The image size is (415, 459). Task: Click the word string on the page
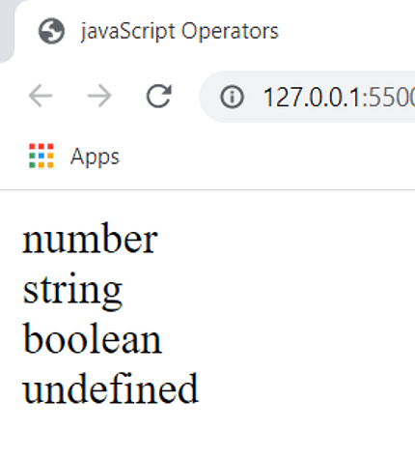[x=72, y=291]
